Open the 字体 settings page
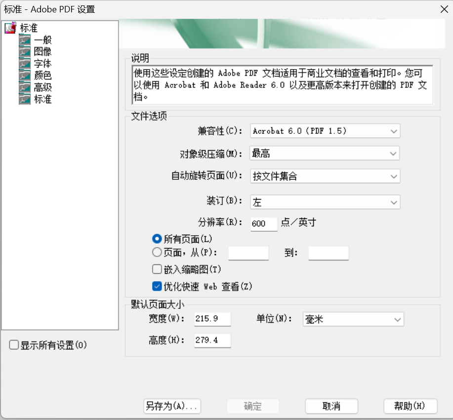 pyautogui.click(x=43, y=63)
